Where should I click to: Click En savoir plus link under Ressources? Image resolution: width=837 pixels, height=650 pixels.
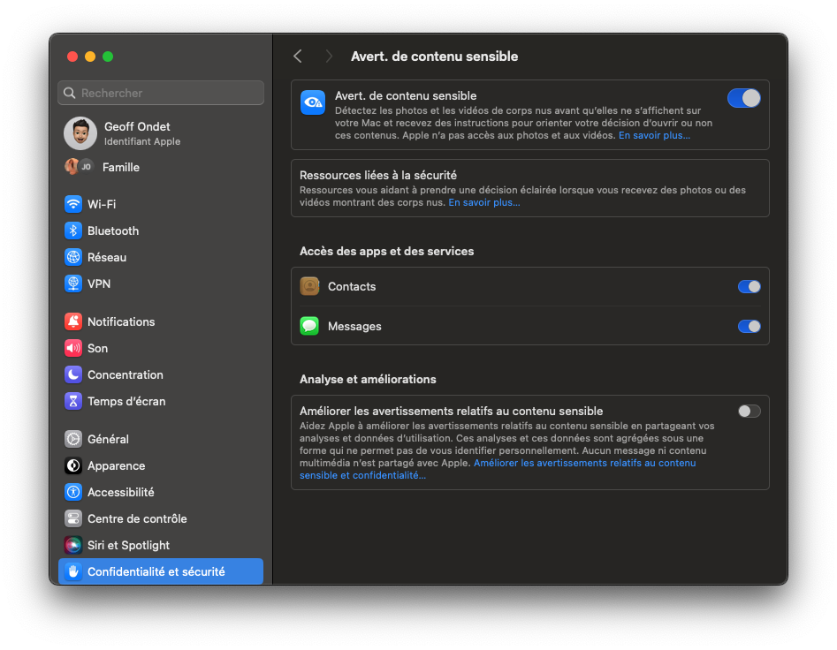point(484,202)
